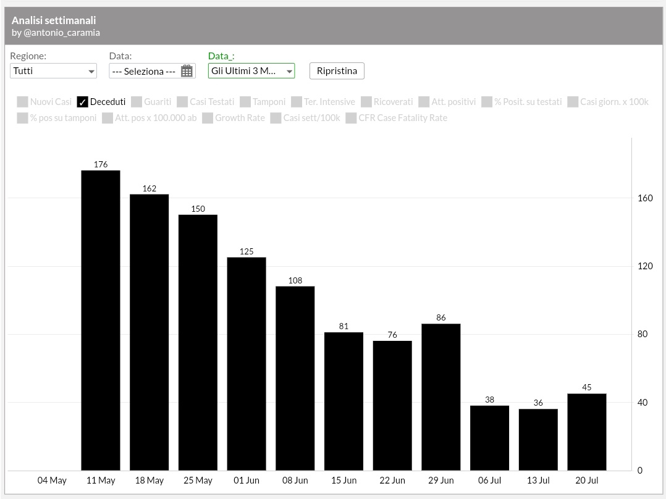Click the 04 May axis label
This screenshot has width=666, height=499.
tap(52, 480)
